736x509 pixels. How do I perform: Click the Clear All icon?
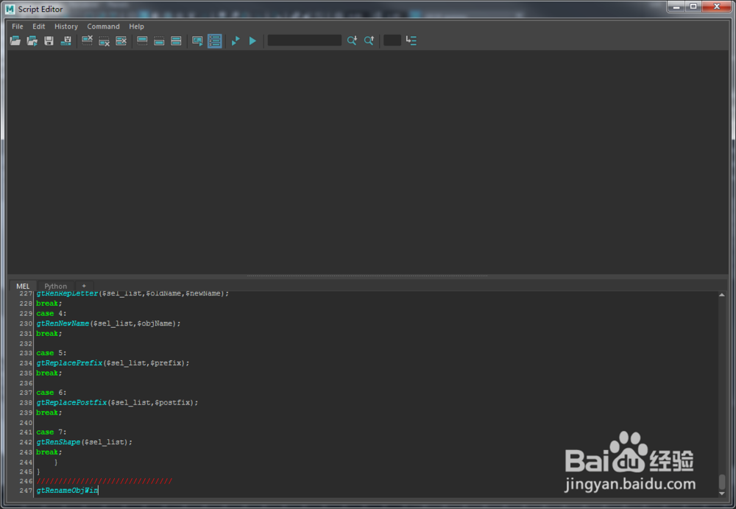coord(121,41)
